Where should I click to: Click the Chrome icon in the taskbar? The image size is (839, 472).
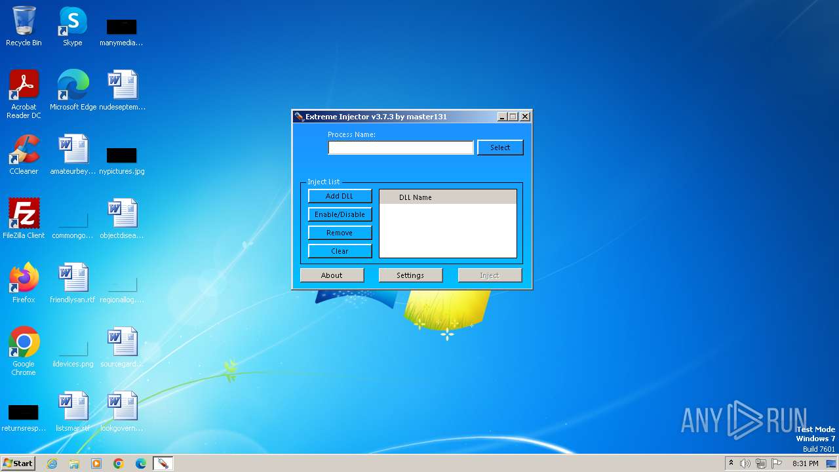click(x=119, y=463)
